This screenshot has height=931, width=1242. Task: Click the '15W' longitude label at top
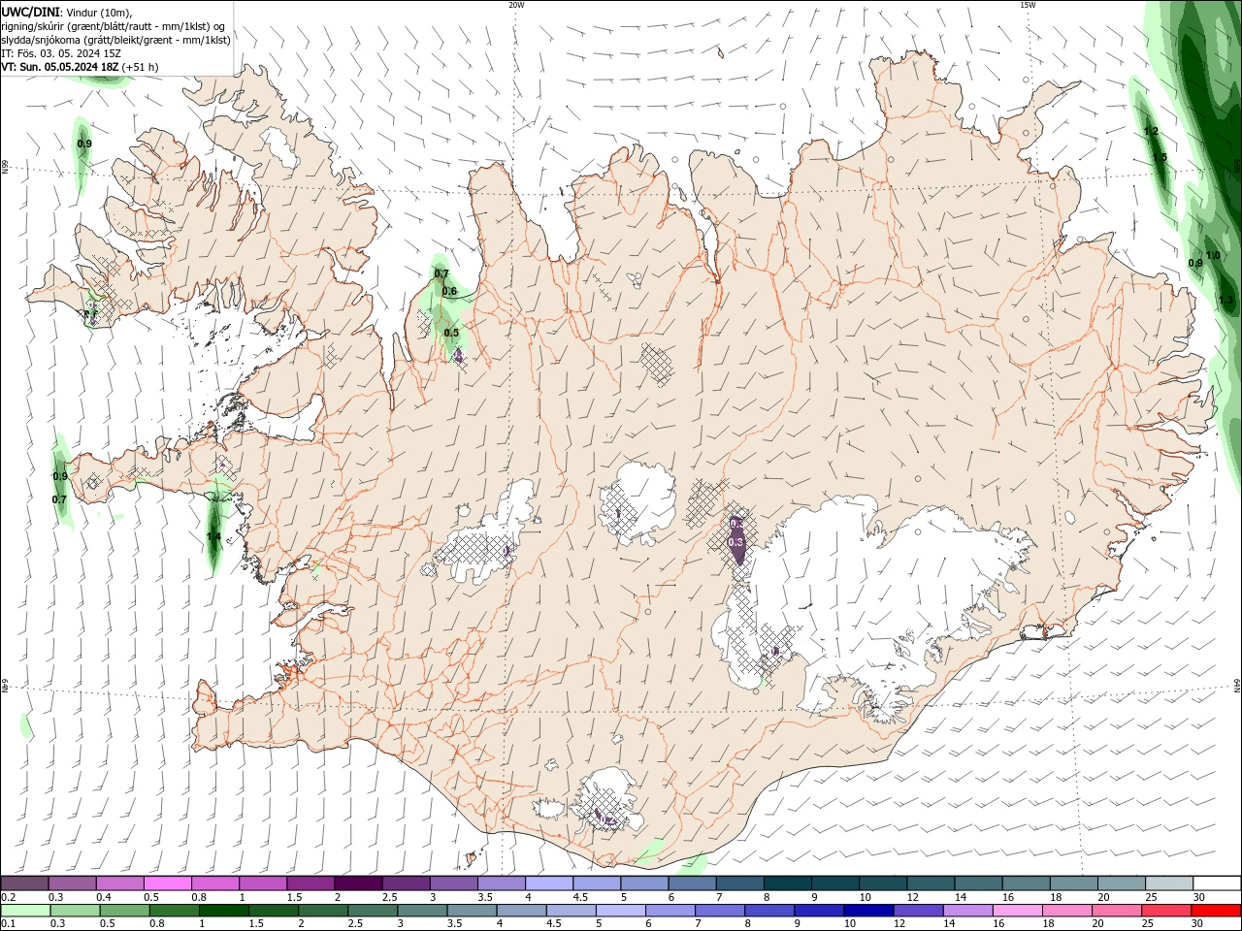[1028, 5]
